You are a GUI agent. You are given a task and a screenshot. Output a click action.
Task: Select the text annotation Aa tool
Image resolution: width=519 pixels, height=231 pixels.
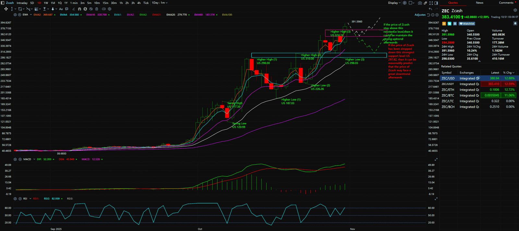61,9
